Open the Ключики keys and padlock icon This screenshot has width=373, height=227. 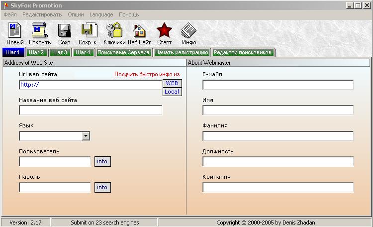pos(114,30)
